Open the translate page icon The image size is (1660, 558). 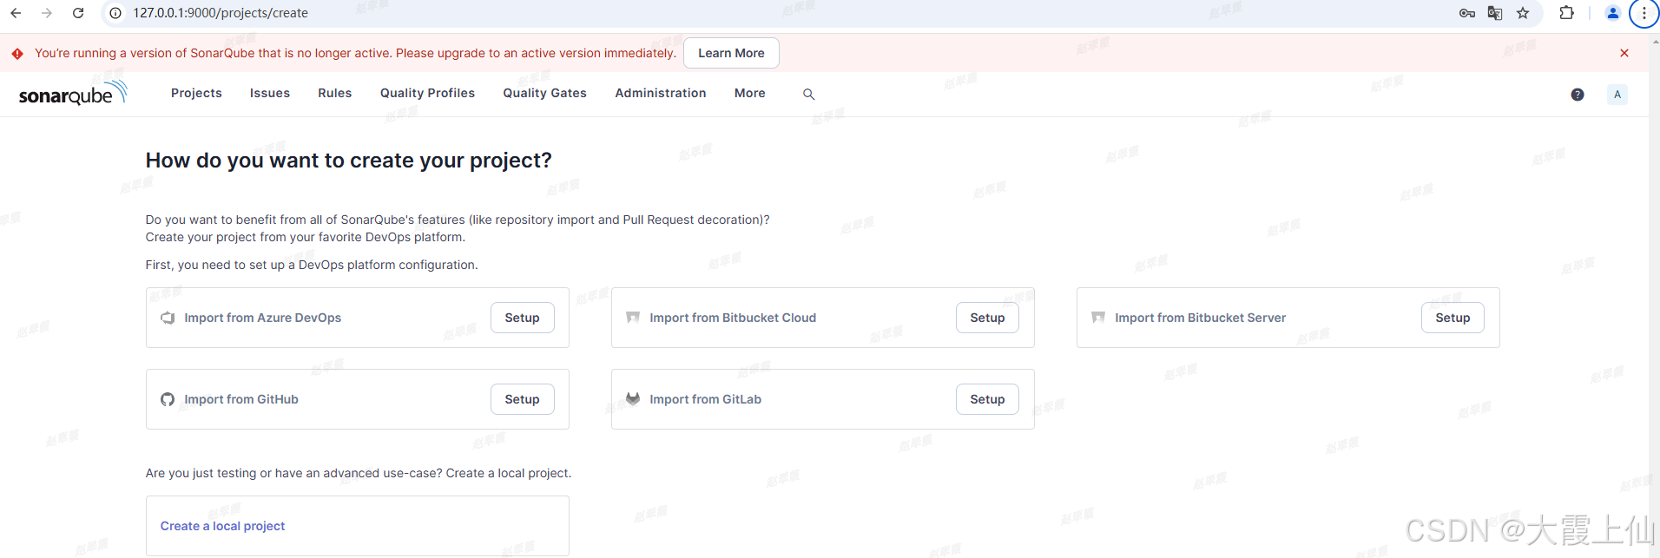click(1495, 13)
